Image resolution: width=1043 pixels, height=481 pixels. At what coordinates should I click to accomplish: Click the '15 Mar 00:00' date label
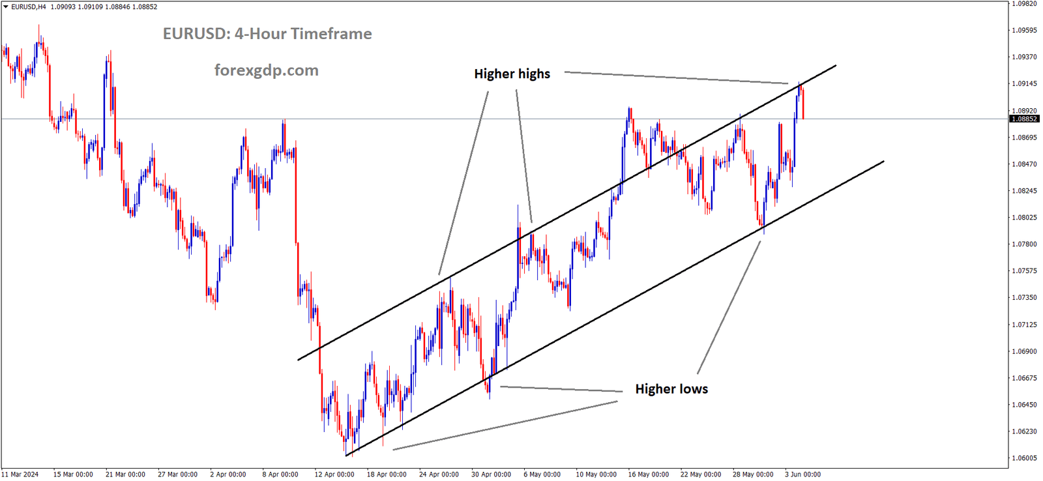click(73, 474)
